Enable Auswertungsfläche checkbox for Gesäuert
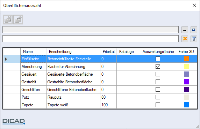The width and height of the screenshot is (200, 129). [x=158, y=74]
